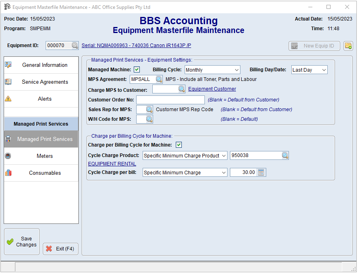Click the W/H Code for MPS lookup icon
The height and width of the screenshot is (273, 358).
coord(149,119)
